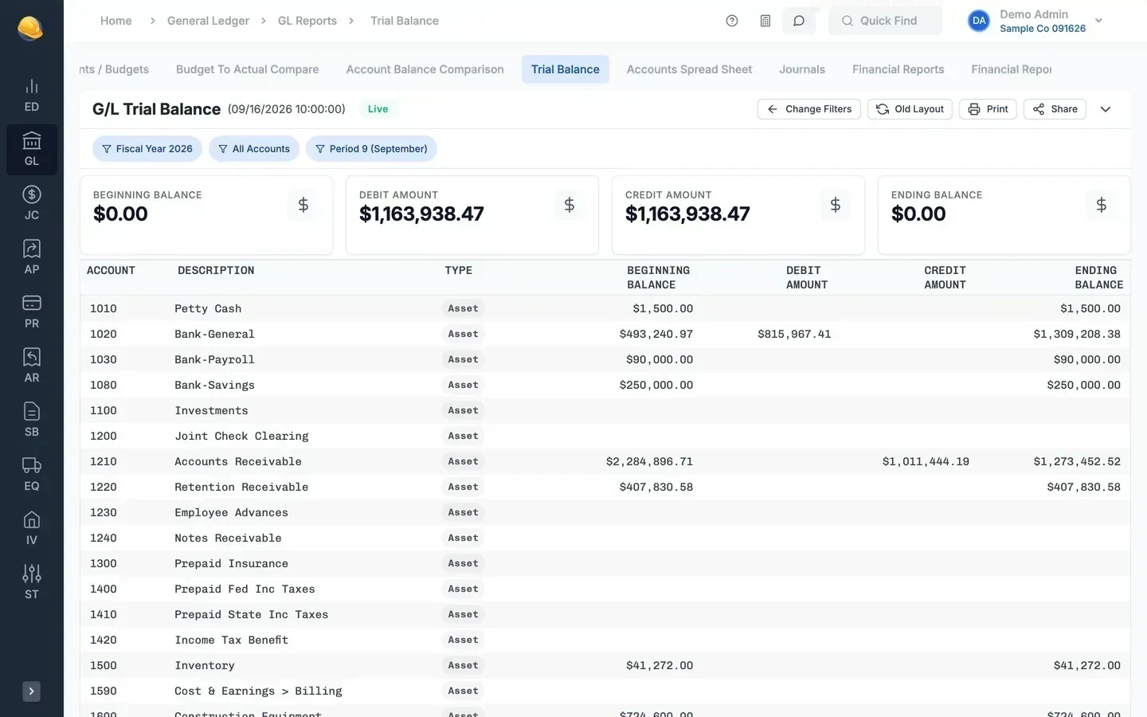Open the Fiscal Year 2026 filter
Viewport: 1147px width, 717px height.
[147, 149]
